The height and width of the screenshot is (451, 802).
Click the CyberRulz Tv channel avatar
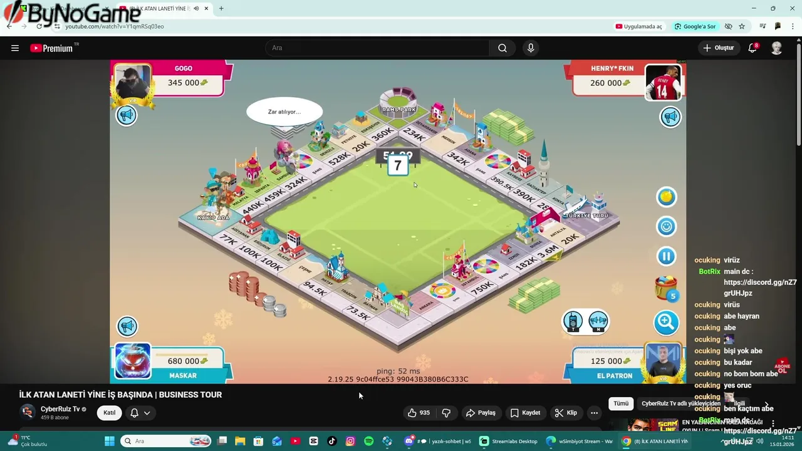[x=27, y=412]
